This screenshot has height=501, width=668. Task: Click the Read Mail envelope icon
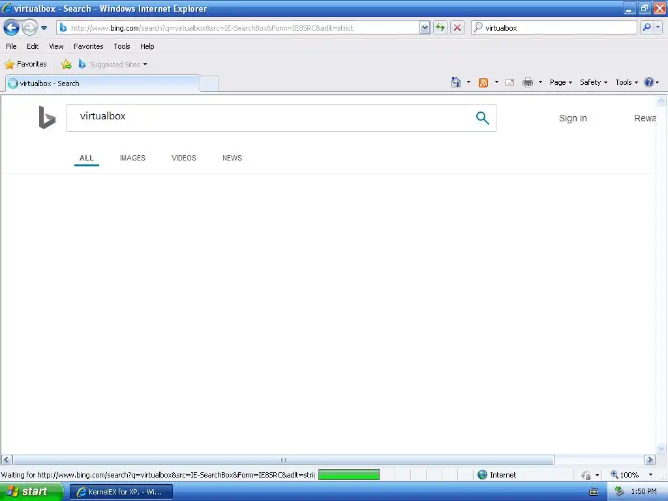(509, 82)
